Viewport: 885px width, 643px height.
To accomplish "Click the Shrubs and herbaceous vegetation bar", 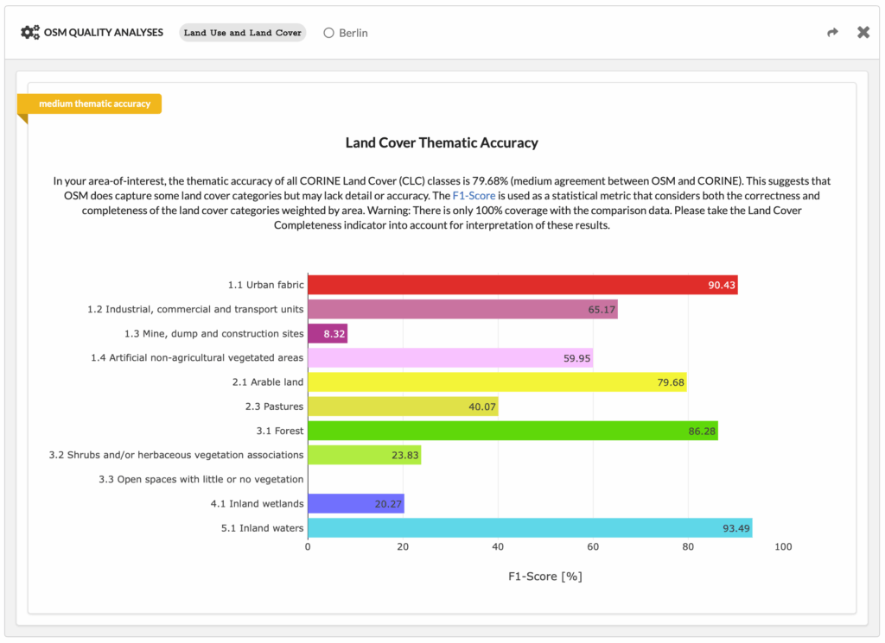I will pos(364,455).
